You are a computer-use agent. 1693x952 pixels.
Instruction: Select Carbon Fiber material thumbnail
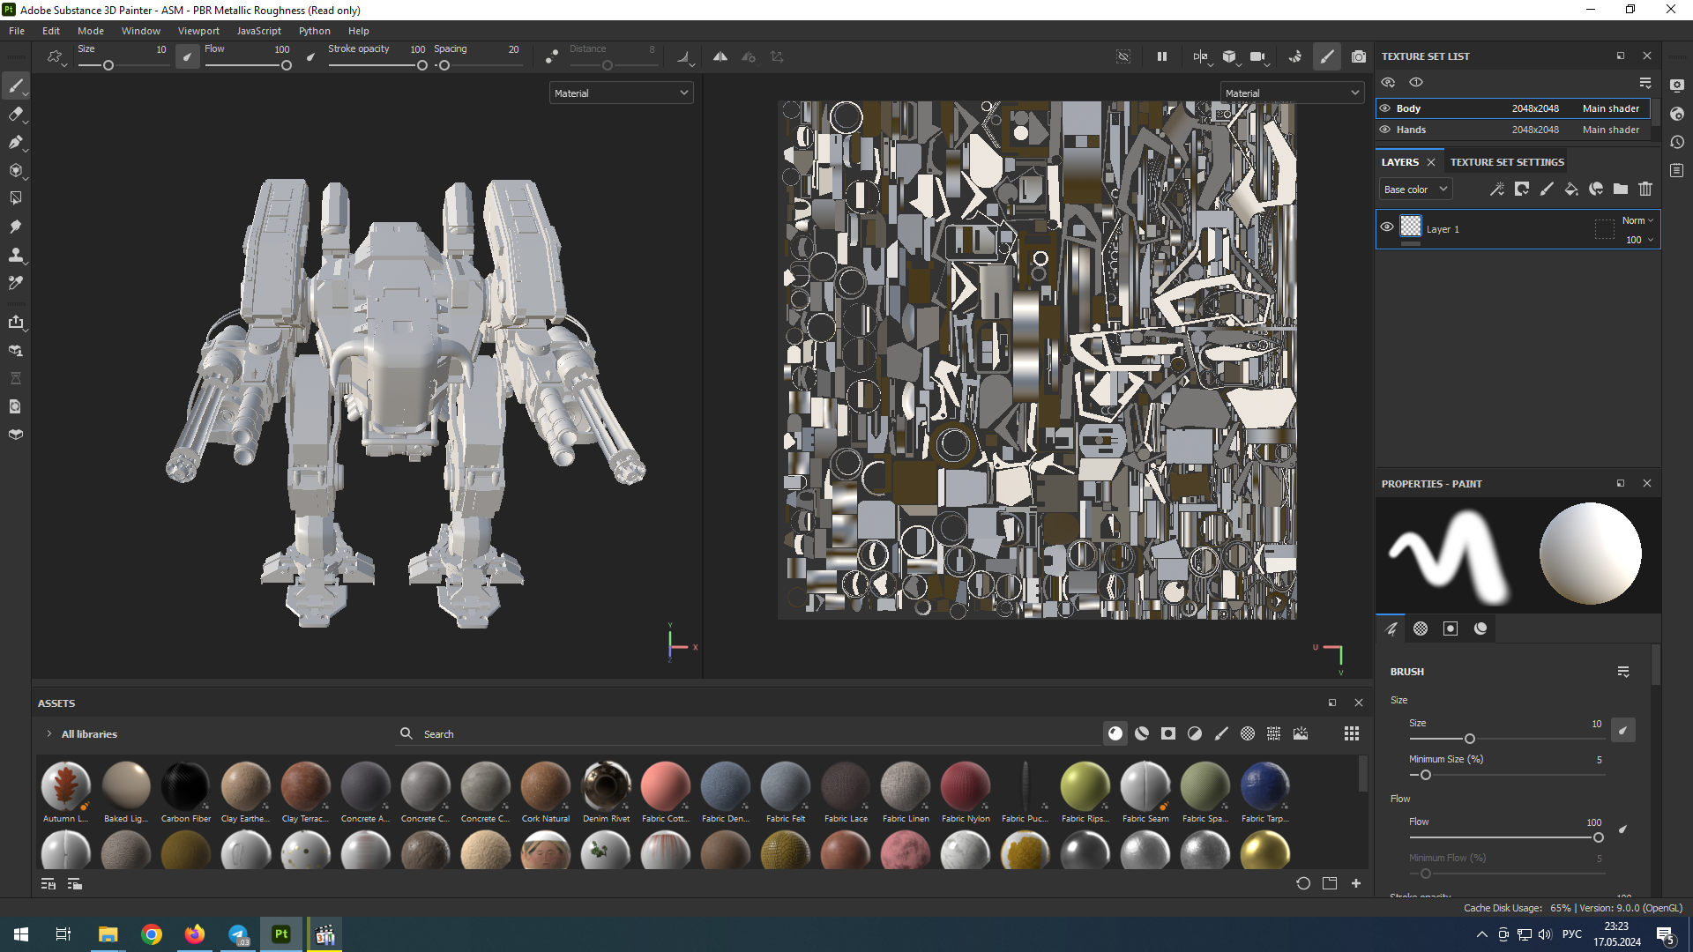coord(185,785)
